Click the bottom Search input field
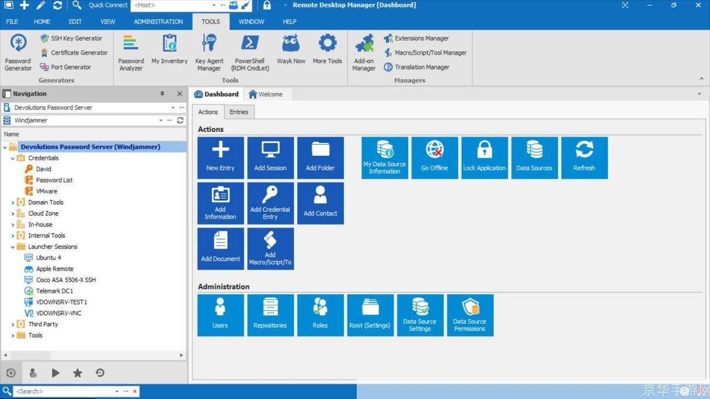Image resolution: width=710 pixels, height=399 pixels. coord(63,391)
